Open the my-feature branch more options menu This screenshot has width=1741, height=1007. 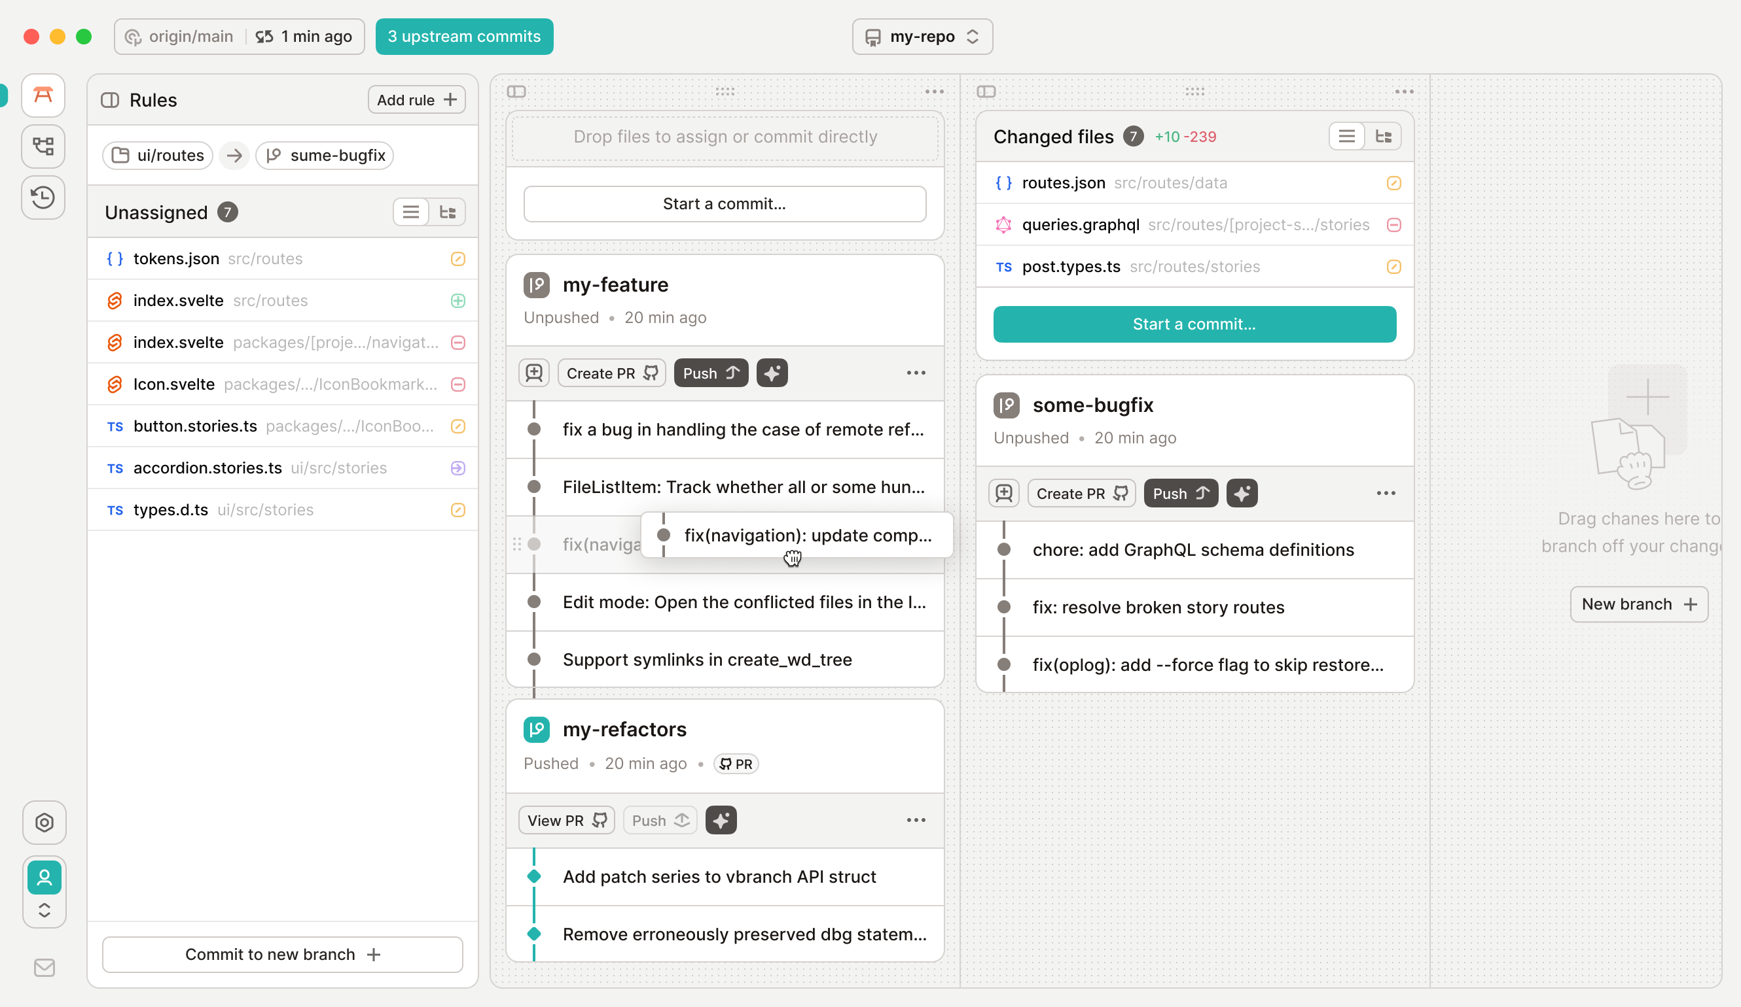coord(916,373)
